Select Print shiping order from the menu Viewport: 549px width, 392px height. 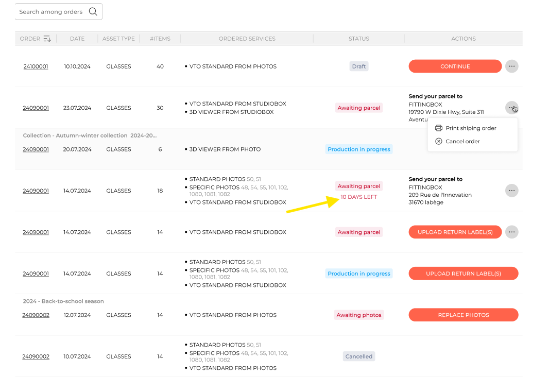[471, 128]
